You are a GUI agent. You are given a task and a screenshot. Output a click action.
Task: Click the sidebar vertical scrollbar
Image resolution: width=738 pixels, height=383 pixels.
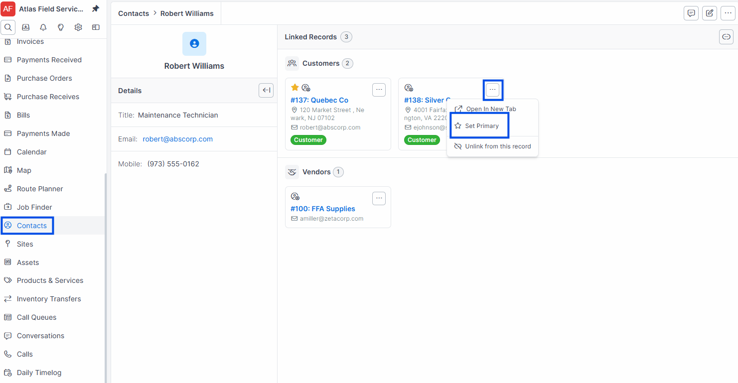[105, 277]
